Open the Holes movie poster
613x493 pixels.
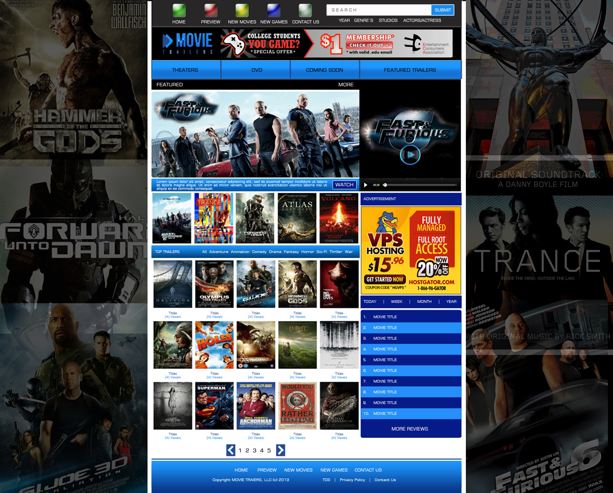point(215,345)
